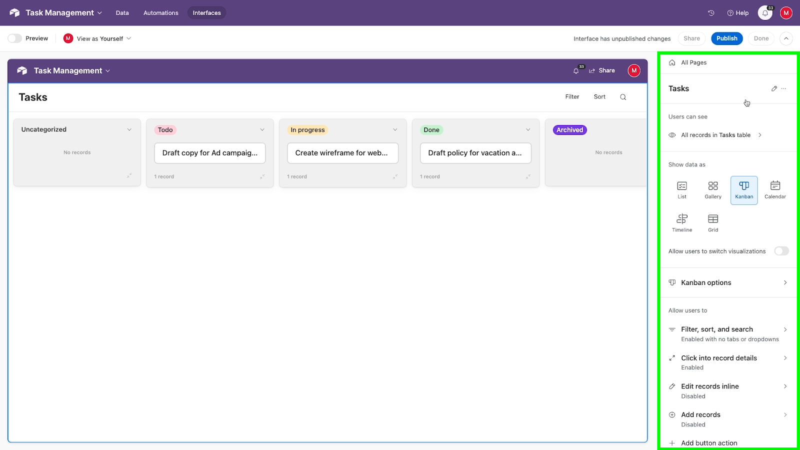The width and height of the screenshot is (800, 450).
Task: Collapse top toolbar with up chevron button
Action: (786, 38)
